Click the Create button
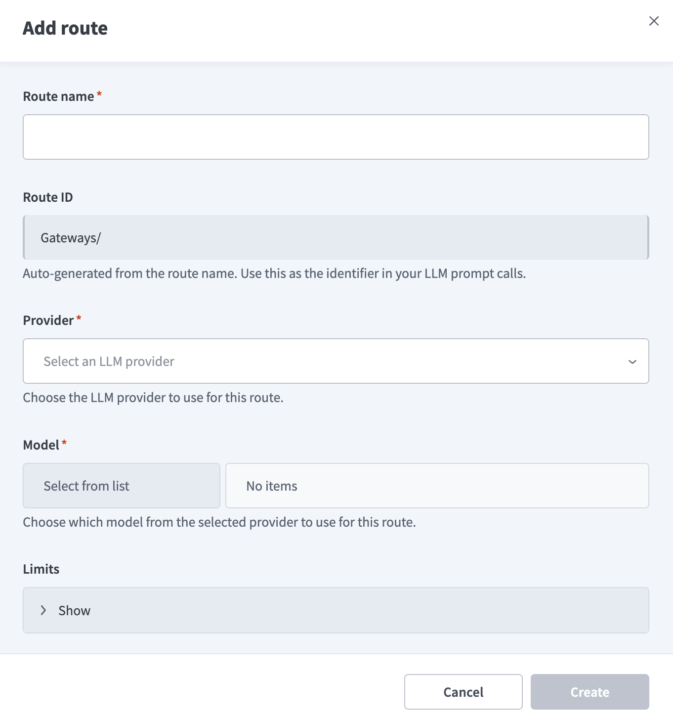Image resolution: width=673 pixels, height=723 pixels. pyautogui.click(x=590, y=692)
